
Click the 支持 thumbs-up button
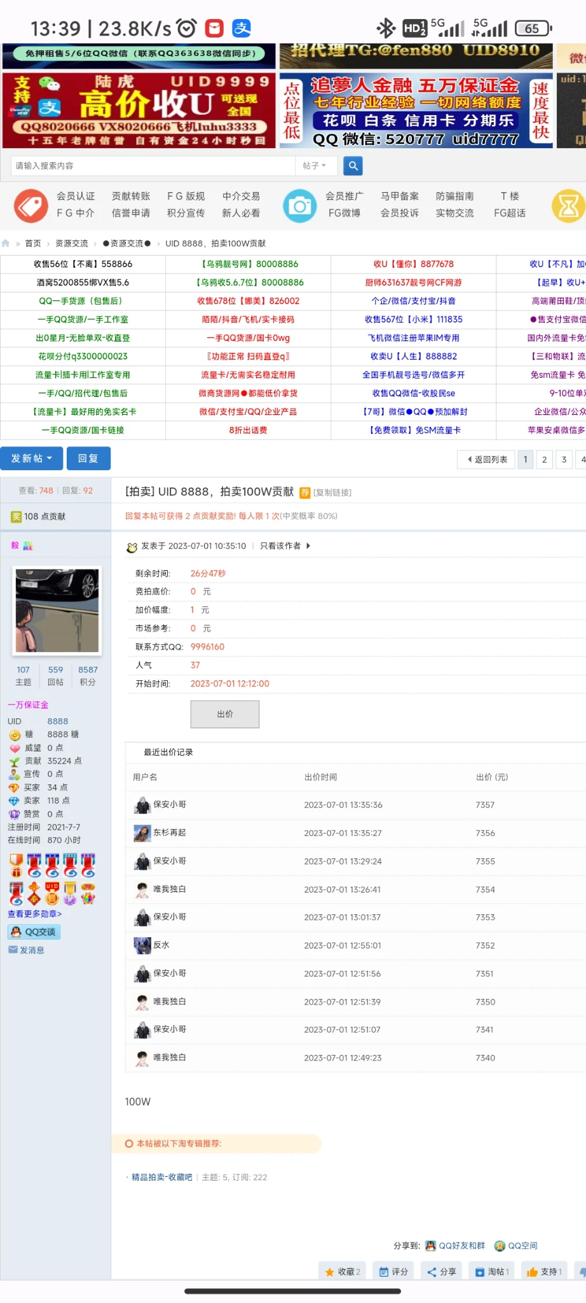[x=545, y=1272]
